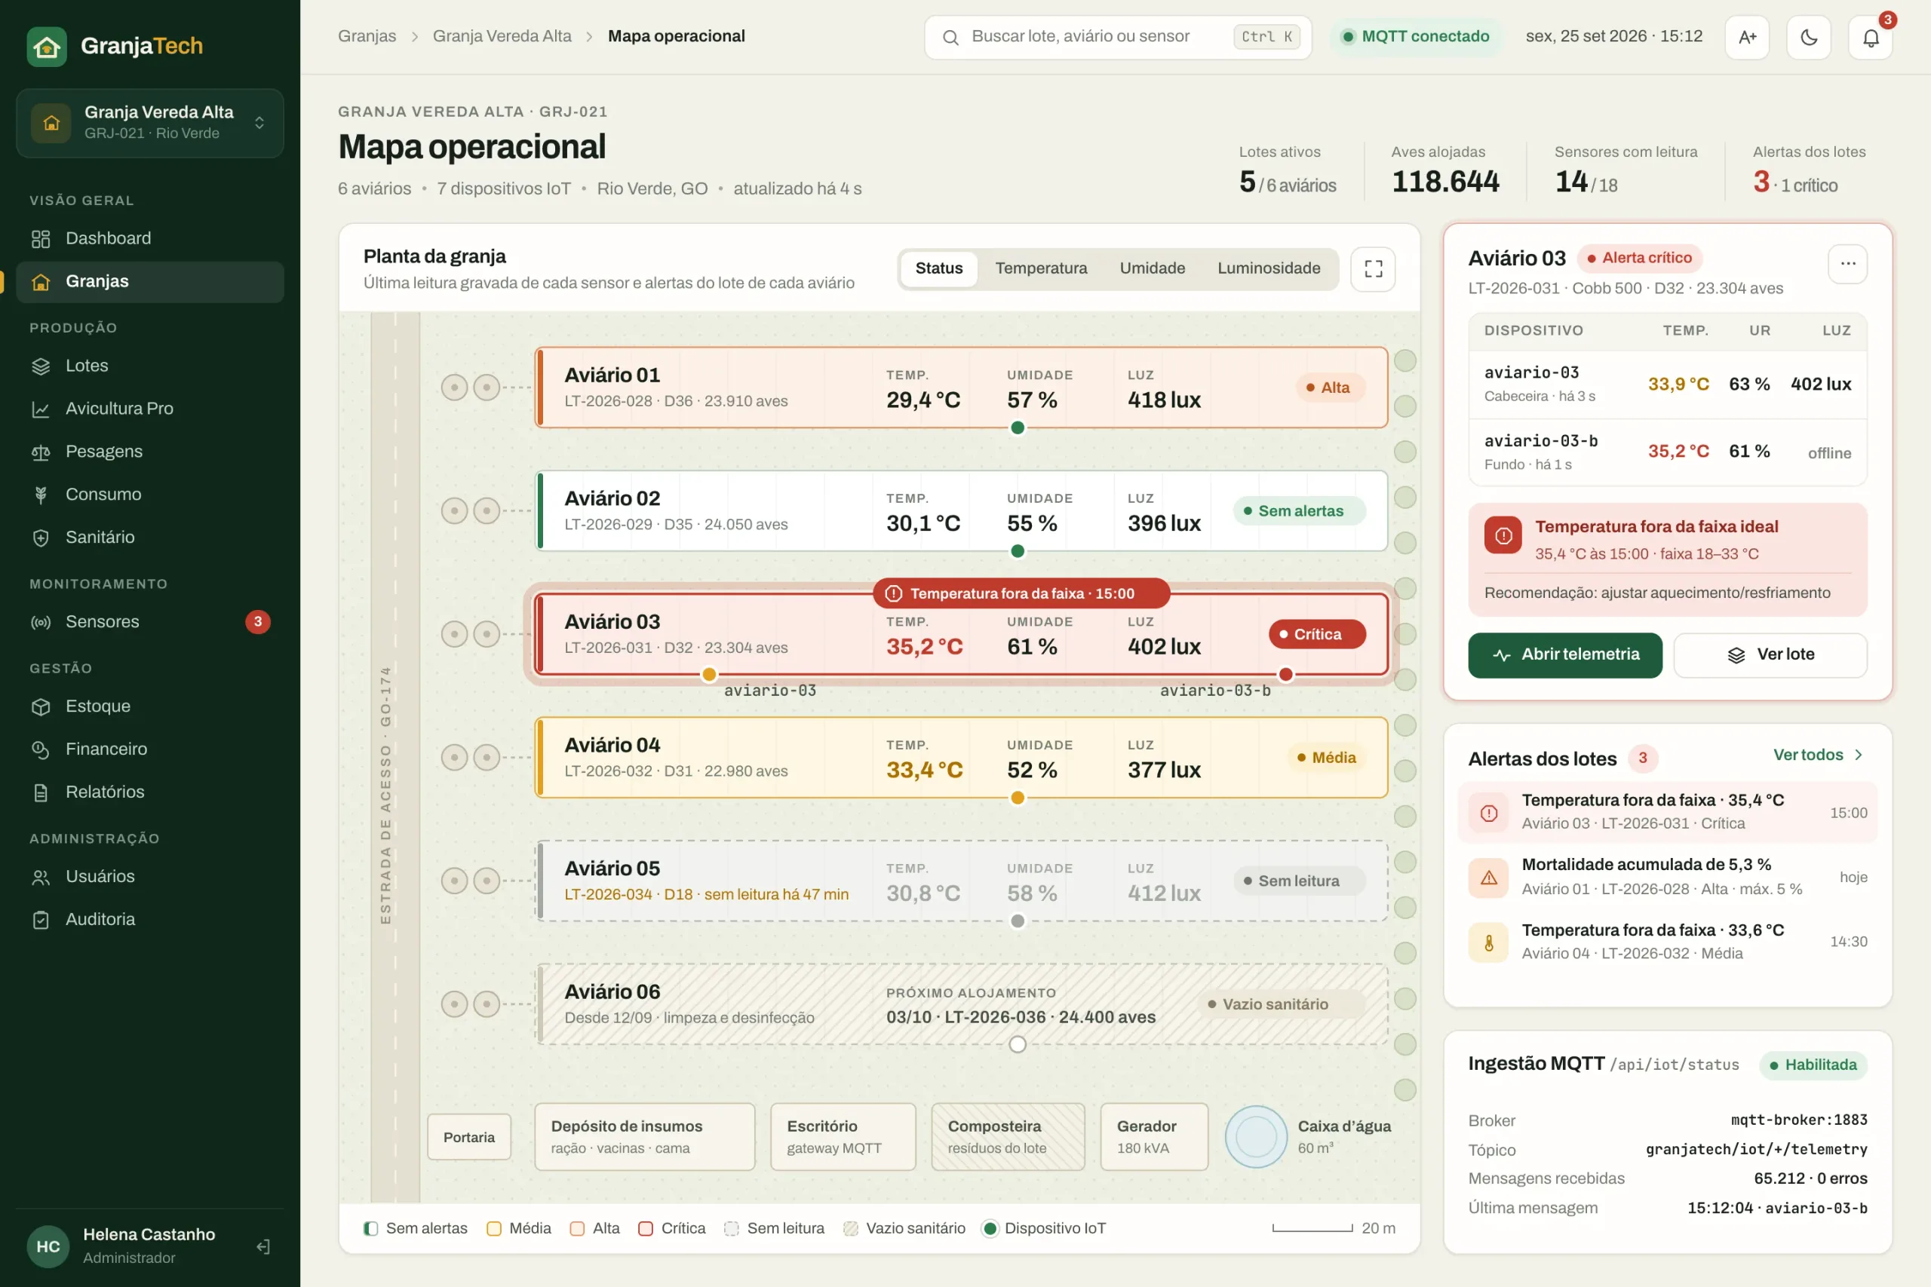This screenshot has height=1287, width=1931.
Task: Open Usuários administration page
Action: coord(149,876)
